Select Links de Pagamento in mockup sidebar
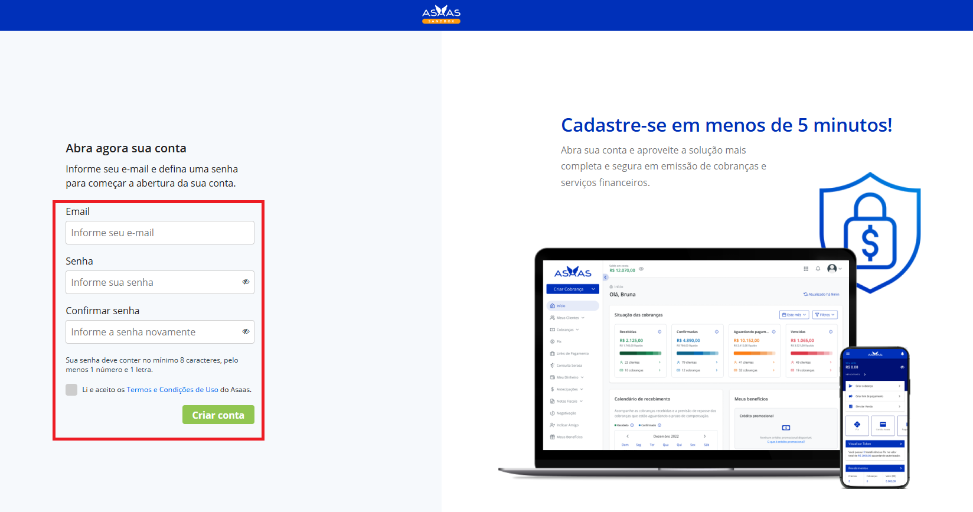This screenshot has height=512, width=973. (572, 354)
